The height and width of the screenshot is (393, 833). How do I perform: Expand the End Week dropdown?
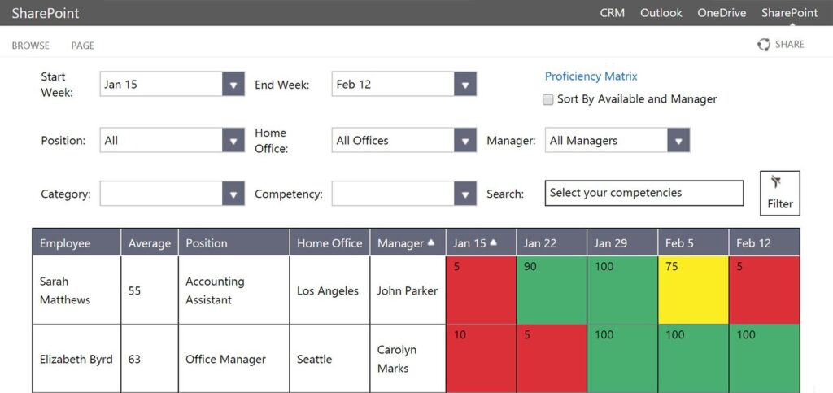tap(464, 85)
